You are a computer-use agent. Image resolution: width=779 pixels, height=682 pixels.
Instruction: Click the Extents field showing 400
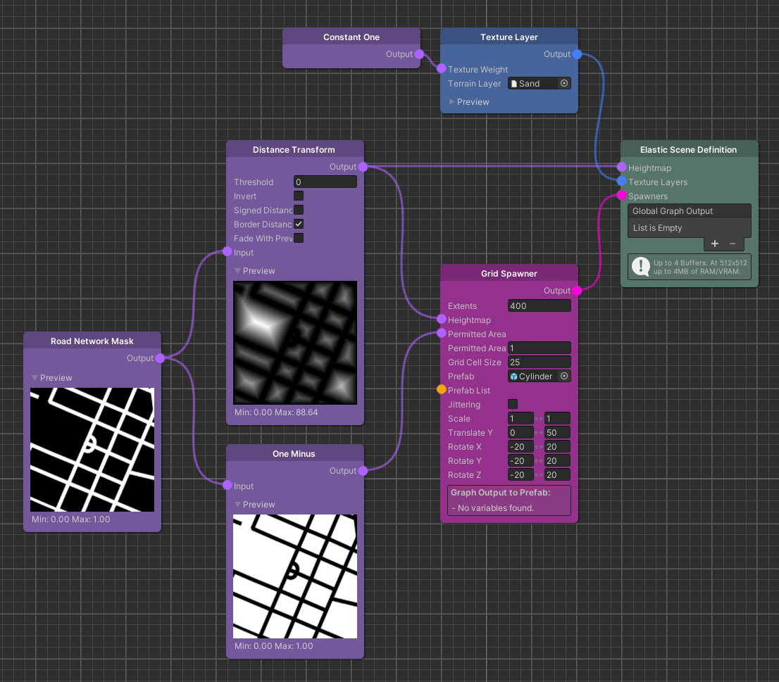pos(539,306)
